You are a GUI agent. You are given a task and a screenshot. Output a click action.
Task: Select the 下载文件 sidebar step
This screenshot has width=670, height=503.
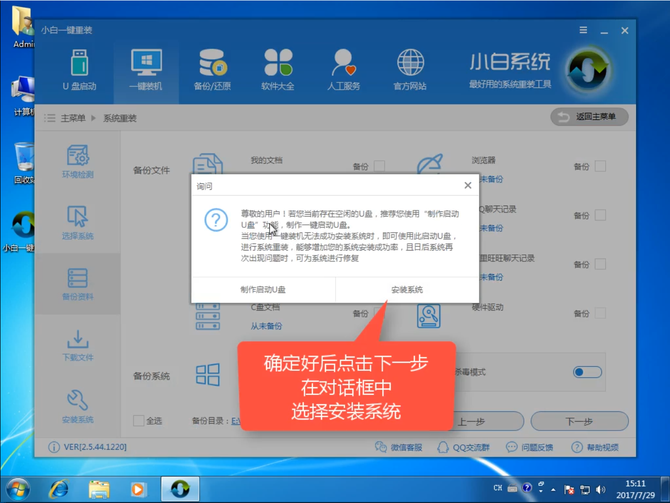(x=78, y=345)
